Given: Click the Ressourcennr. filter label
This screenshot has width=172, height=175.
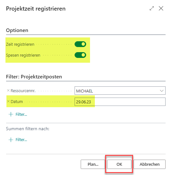Looking at the screenshot, I should tap(23, 91).
